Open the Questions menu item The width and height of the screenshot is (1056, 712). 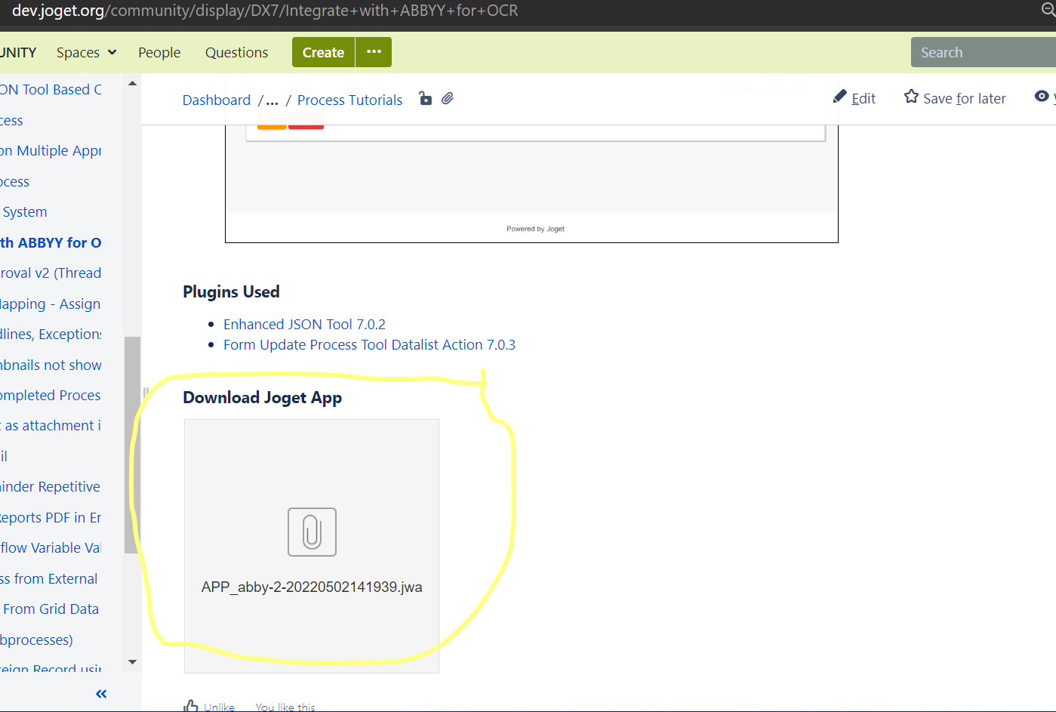tap(236, 53)
